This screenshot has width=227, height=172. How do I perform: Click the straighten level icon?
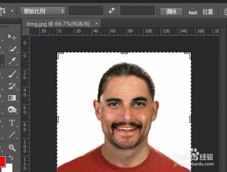pyautogui.click(x=192, y=11)
